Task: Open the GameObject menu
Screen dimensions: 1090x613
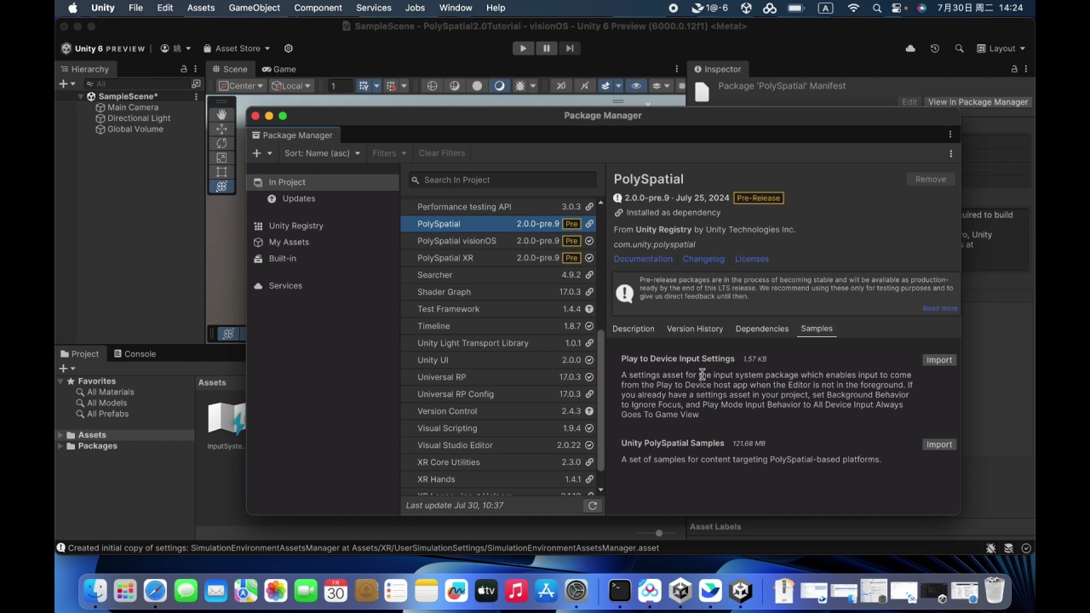Action: coord(254,8)
